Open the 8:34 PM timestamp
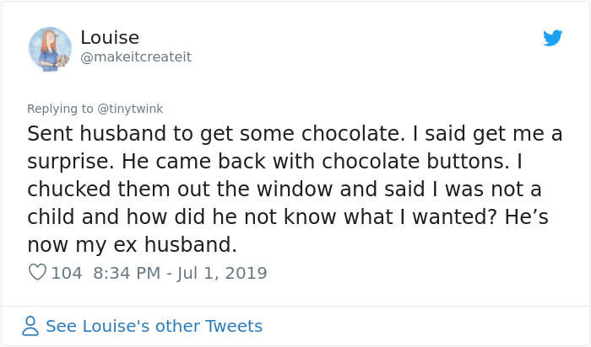The width and height of the screenshot is (591, 347). tap(125, 273)
